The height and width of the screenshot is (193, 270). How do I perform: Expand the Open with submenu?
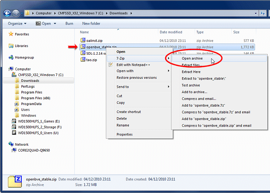[x=139, y=71]
